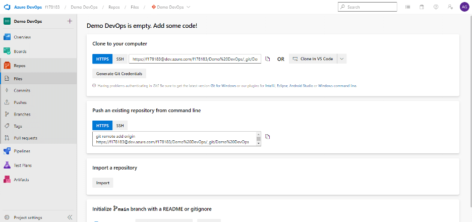Open Commits under Repos
Screen dimensions: 472x222
[x=22, y=90]
